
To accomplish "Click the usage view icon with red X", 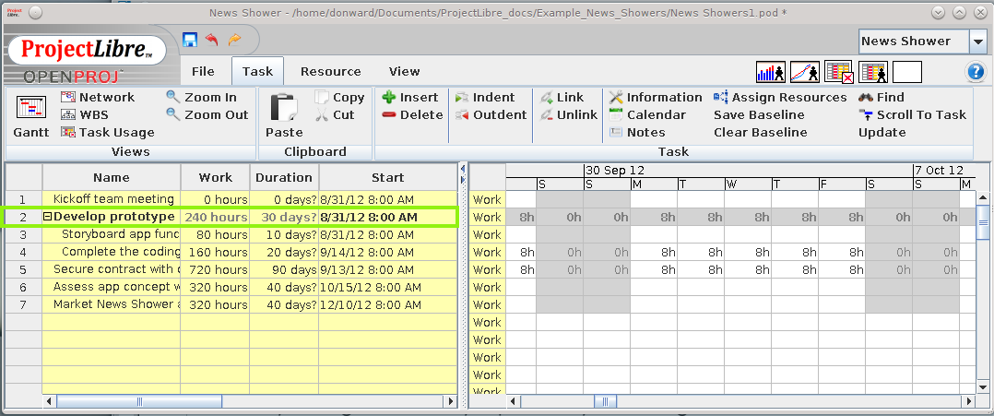I will 839,72.
